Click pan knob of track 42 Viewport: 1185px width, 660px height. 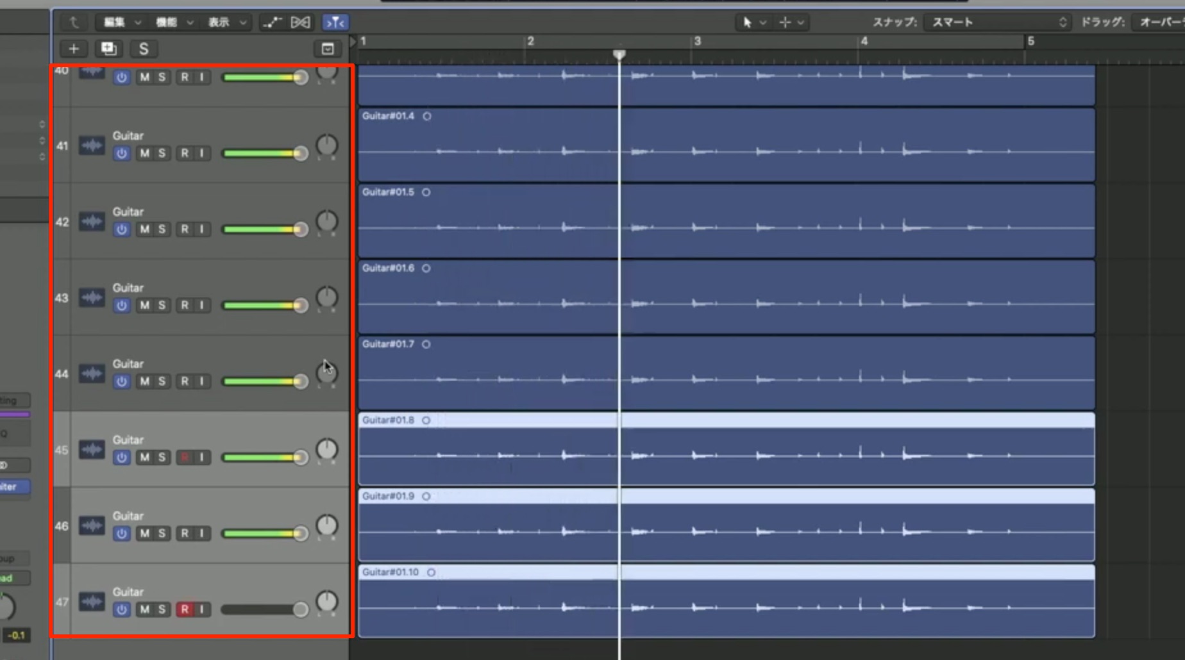pyautogui.click(x=327, y=221)
